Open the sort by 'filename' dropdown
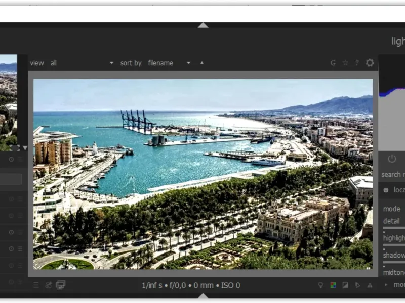This screenshot has height=303, width=405. pyautogui.click(x=169, y=63)
